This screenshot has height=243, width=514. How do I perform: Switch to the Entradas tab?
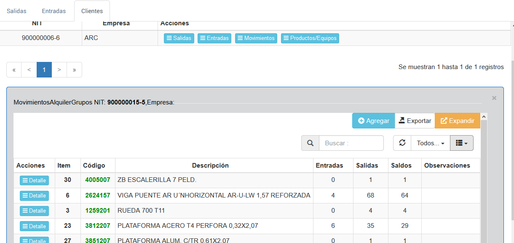tap(54, 11)
